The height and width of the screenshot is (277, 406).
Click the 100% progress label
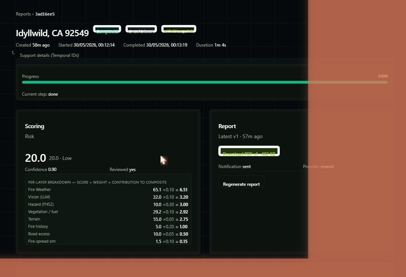coord(383,76)
